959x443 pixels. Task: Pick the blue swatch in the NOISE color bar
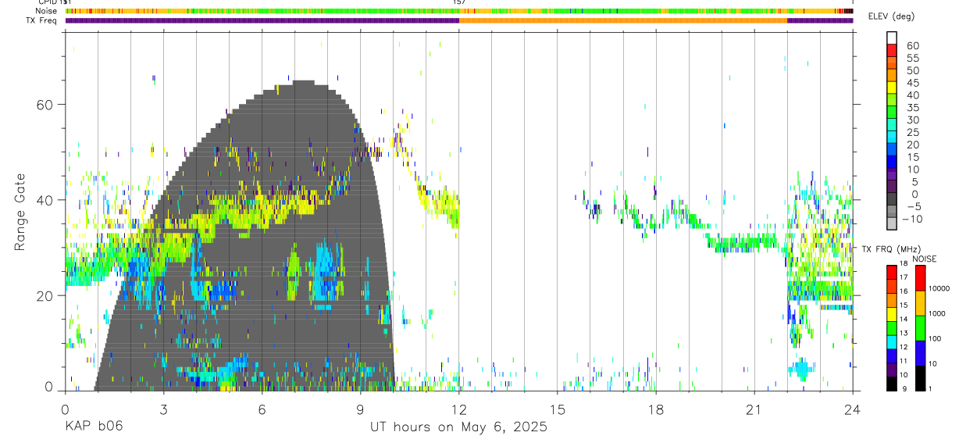pos(920,352)
